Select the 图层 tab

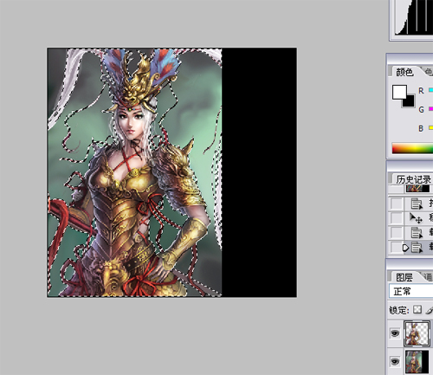click(x=404, y=277)
